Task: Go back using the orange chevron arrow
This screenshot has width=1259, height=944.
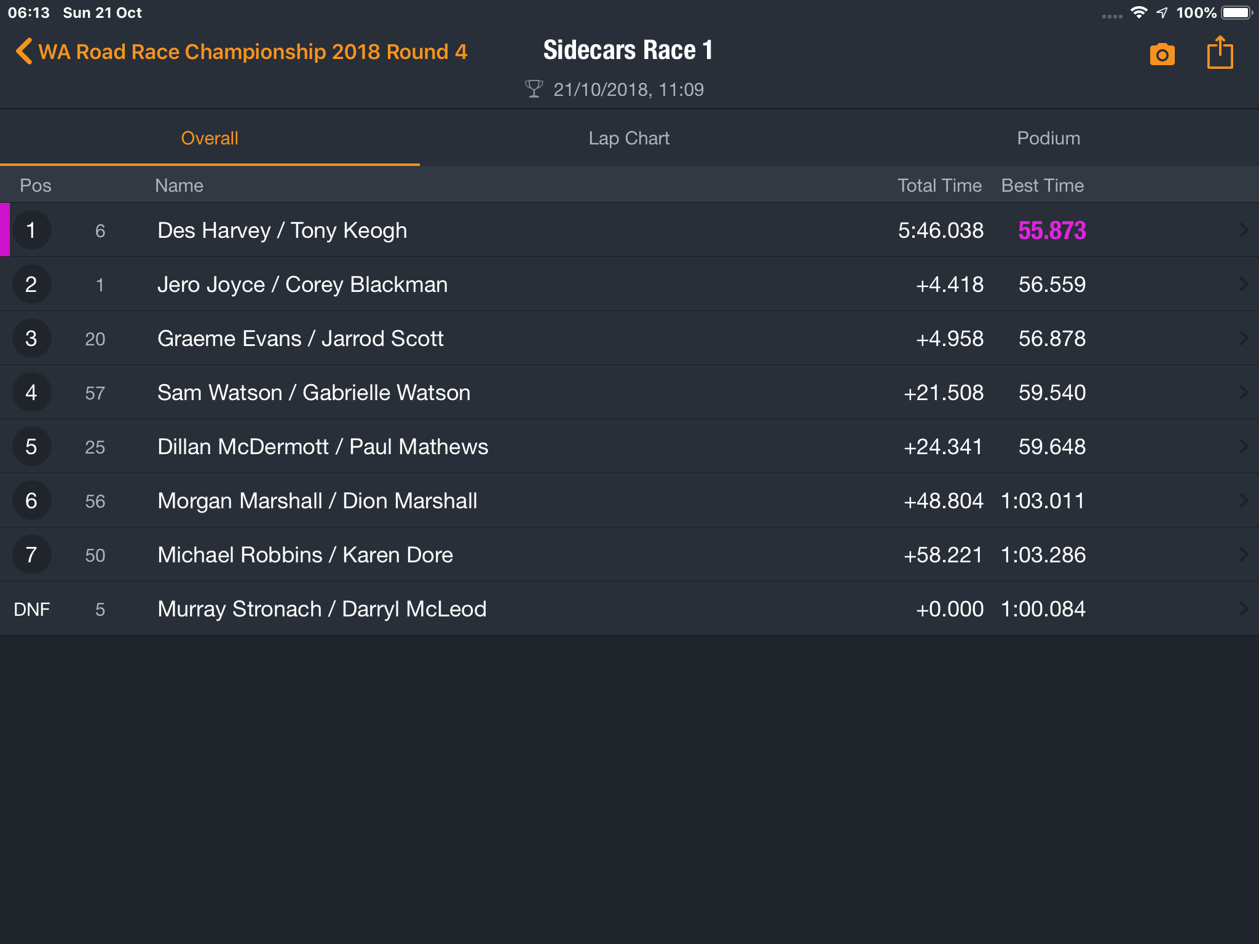Action: (24, 52)
